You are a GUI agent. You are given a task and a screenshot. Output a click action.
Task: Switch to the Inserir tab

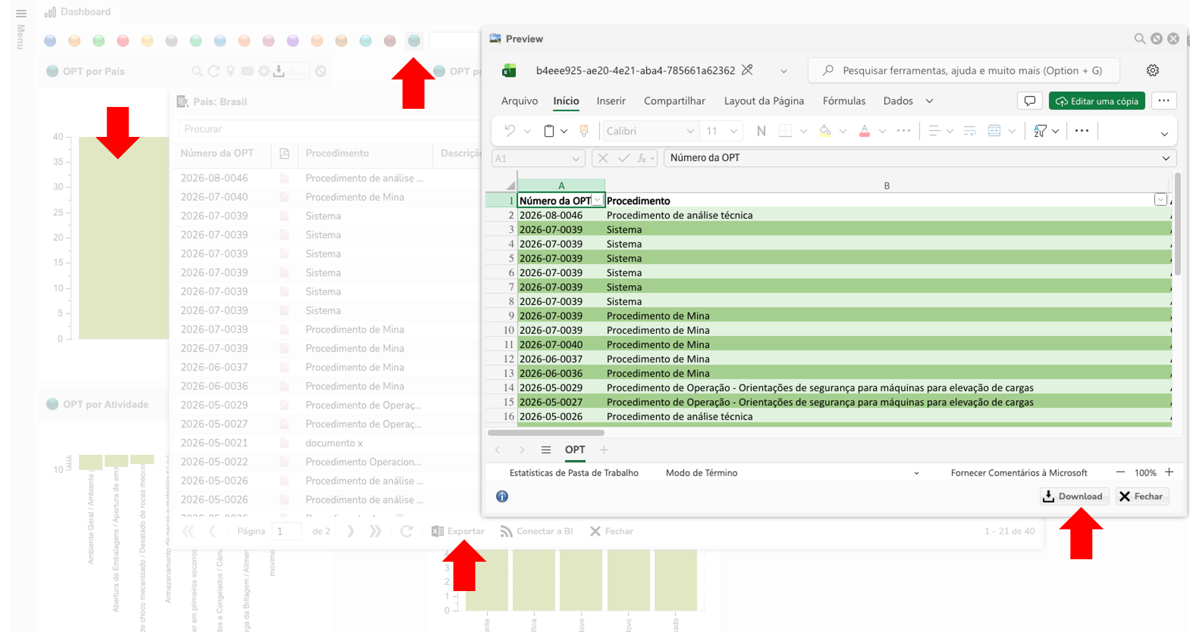coord(611,101)
